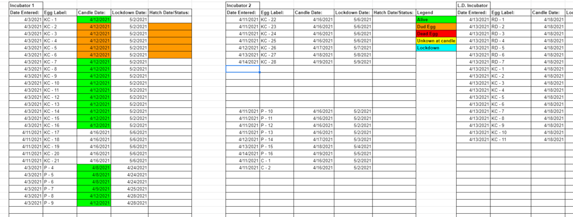Select egg label "P - 16"

point(277,154)
